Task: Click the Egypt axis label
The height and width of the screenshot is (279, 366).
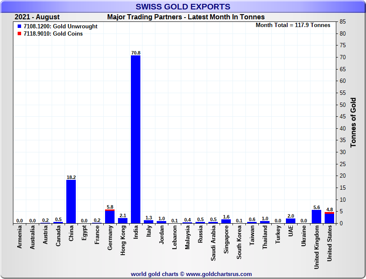Action: (x=84, y=233)
